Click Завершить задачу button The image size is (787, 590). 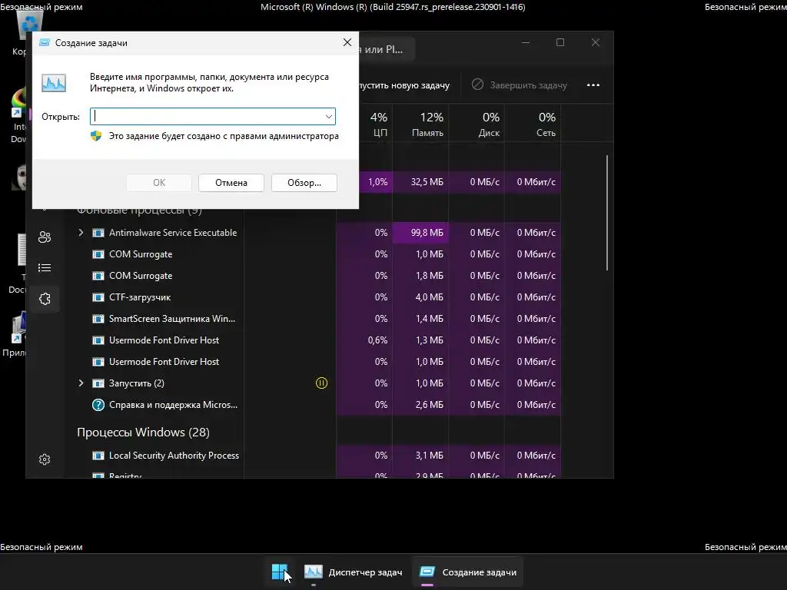click(x=520, y=85)
